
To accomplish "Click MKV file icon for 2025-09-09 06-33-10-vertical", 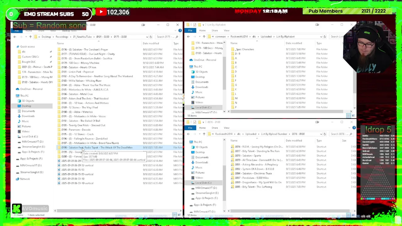I will pyautogui.click(x=59, y=183).
